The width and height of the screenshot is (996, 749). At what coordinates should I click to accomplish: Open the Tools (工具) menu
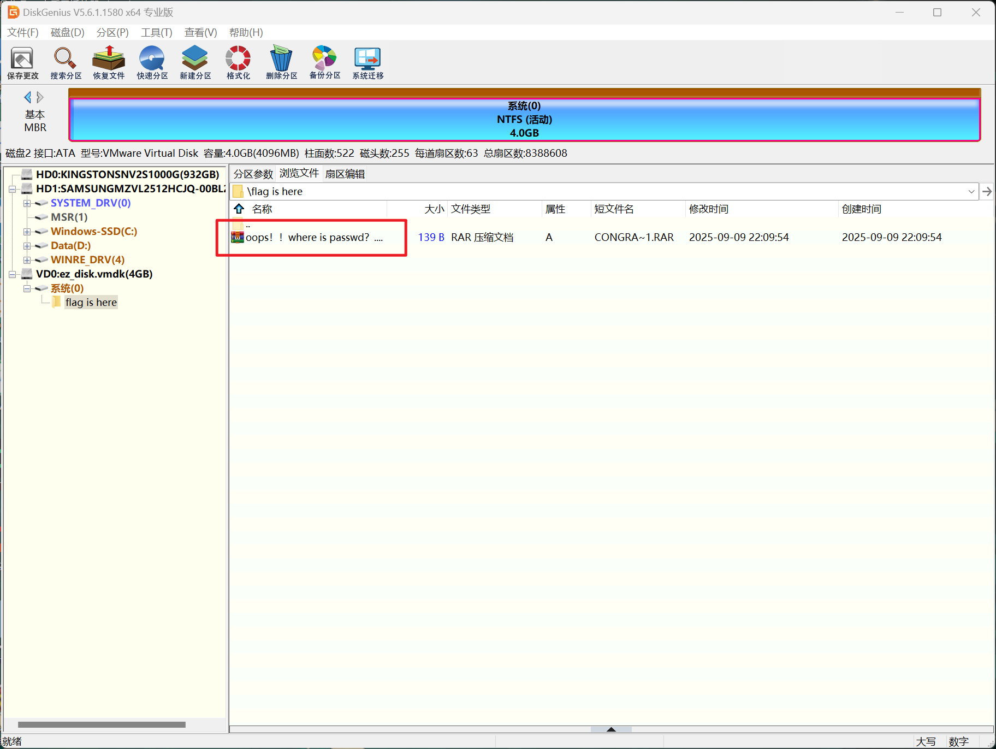coord(156,32)
